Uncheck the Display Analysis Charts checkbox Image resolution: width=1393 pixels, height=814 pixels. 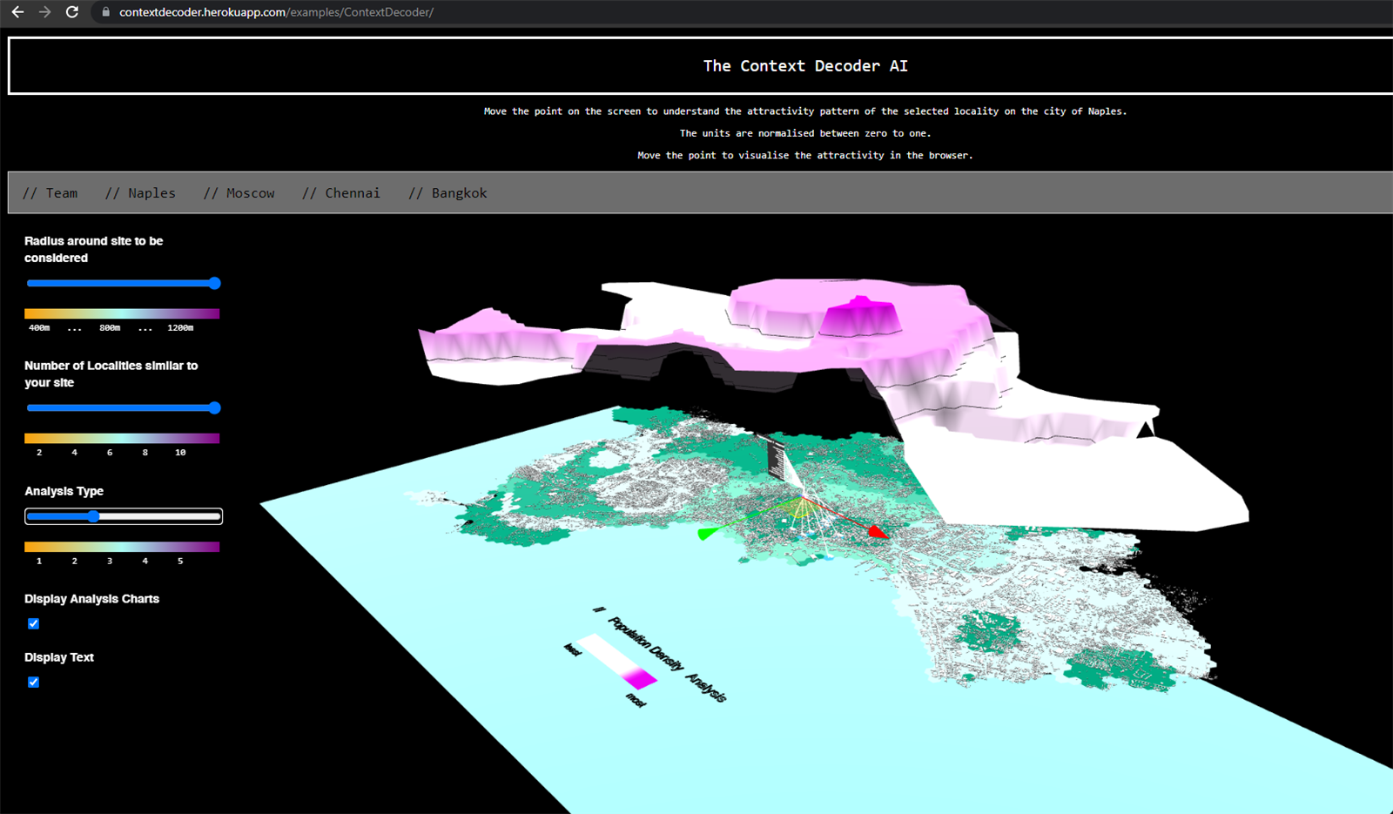(x=33, y=623)
